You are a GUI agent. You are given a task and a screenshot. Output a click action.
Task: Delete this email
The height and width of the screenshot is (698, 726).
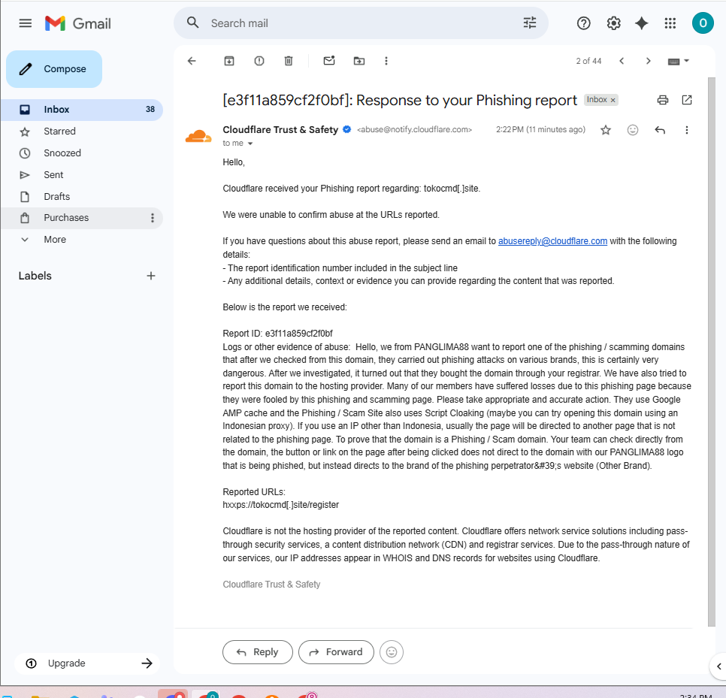pos(289,61)
